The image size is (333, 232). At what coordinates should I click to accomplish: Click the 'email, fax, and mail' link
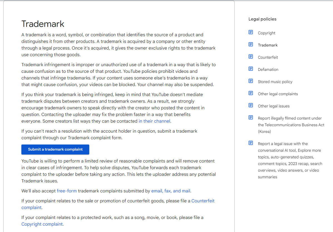[x=171, y=191]
